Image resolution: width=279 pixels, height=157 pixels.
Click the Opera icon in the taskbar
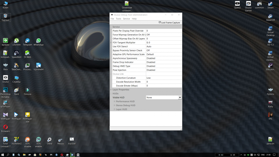tap(62, 154)
